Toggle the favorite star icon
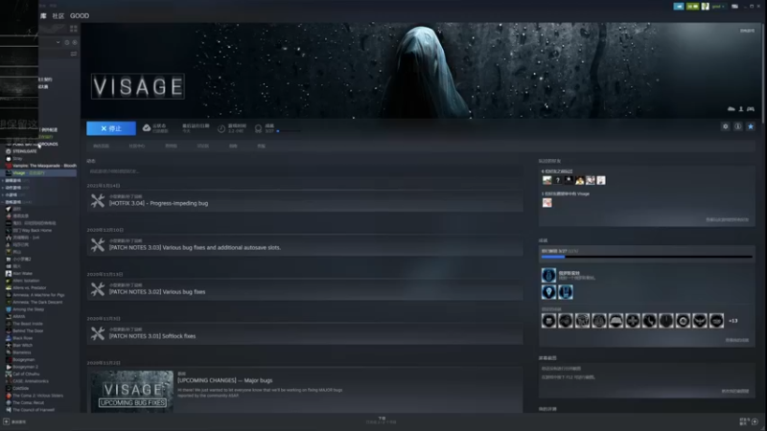767x431 pixels. coord(751,126)
